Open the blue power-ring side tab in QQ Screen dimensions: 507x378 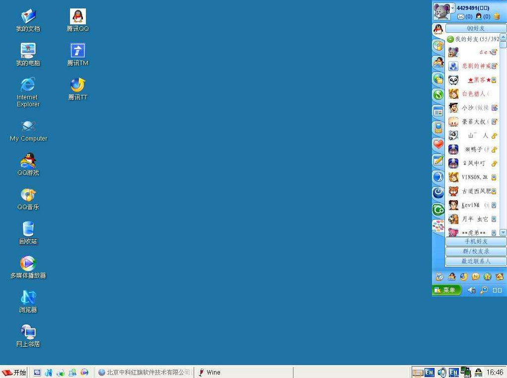tap(438, 193)
